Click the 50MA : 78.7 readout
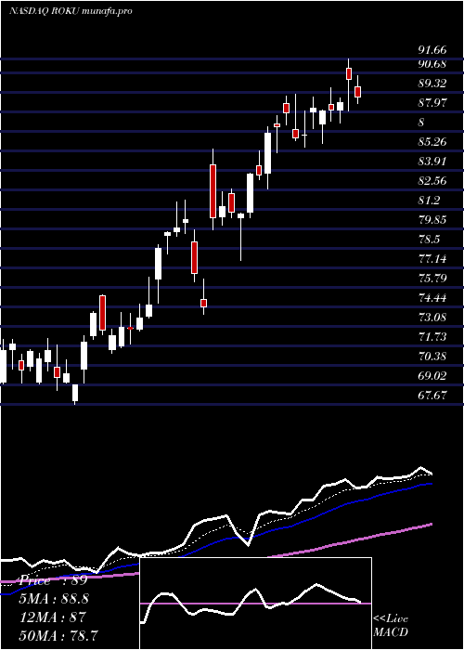464x650 pixels. (x=58, y=635)
